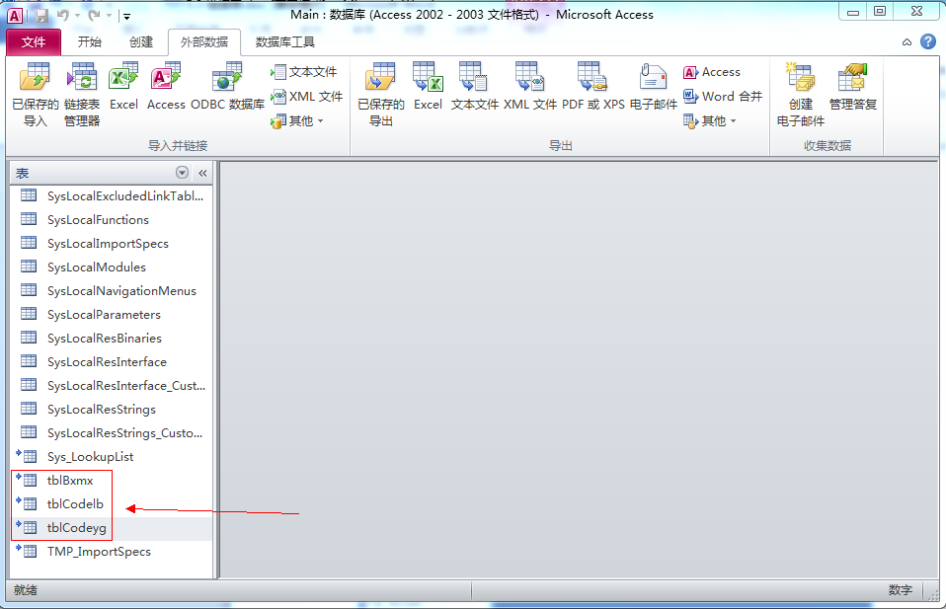The height and width of the screenshot is (609, 946).
Task: Start Word merge (Word 合并)
Action: pyautogui.click(x=723, y=97)
